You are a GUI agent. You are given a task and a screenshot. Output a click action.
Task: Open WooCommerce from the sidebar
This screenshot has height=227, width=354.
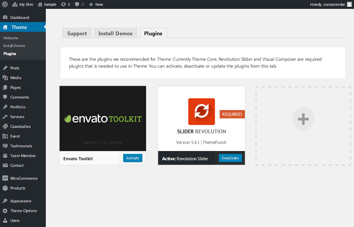pyautogui.click(x=23, y=178)
